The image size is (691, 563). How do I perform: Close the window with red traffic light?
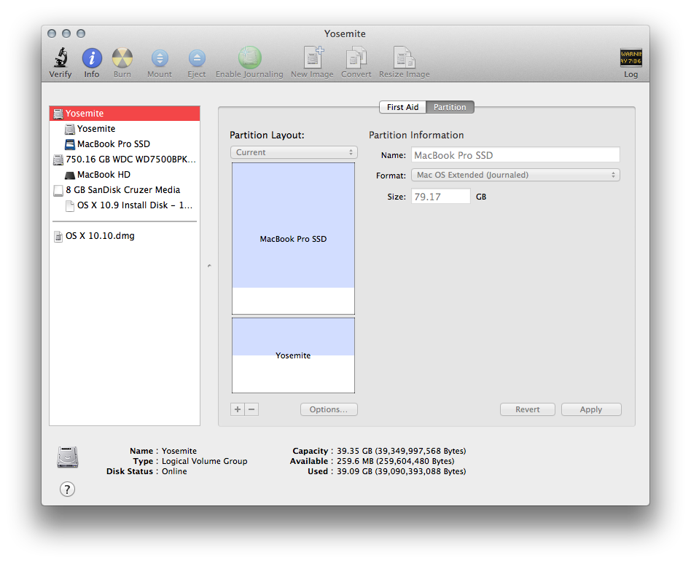(x=52, y=34)
